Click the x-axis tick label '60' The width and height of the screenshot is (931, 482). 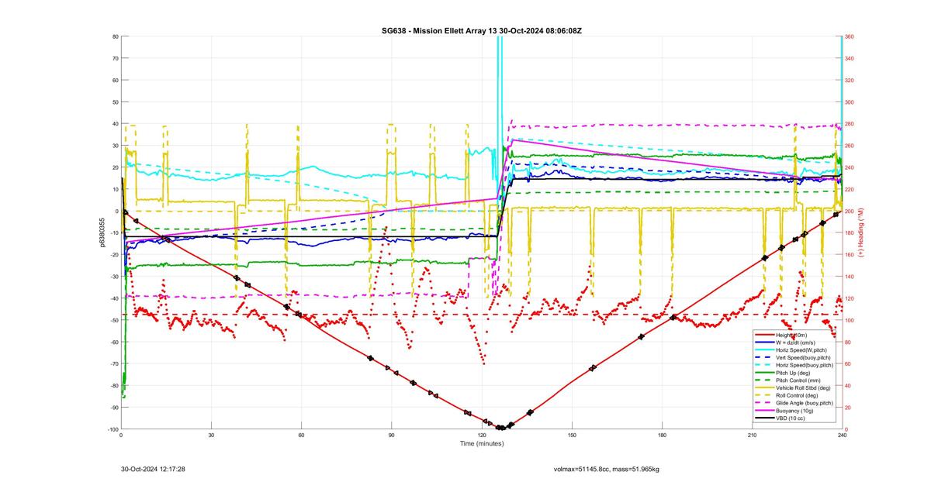point(301,436)
